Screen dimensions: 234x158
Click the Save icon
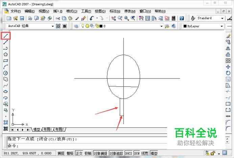pos(22,18)
